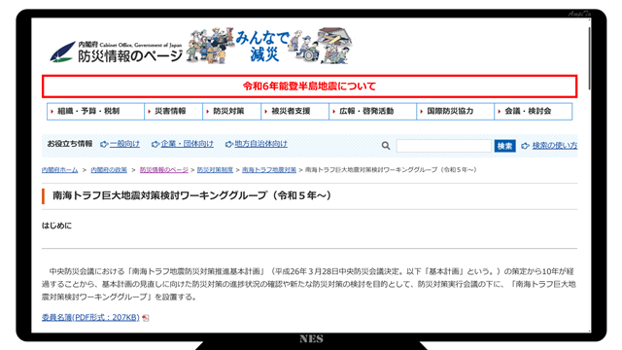Click the arrow icon before 一般向け
622x350 pixels.
point(104,144)
